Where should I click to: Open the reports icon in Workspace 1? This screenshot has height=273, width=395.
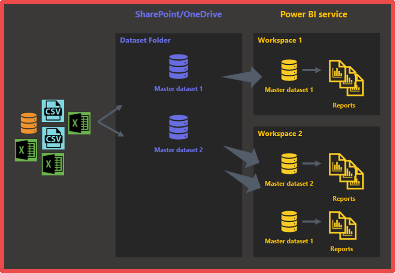pos(346,78)
